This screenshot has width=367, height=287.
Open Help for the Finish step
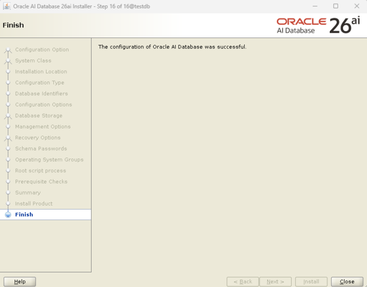20,282
